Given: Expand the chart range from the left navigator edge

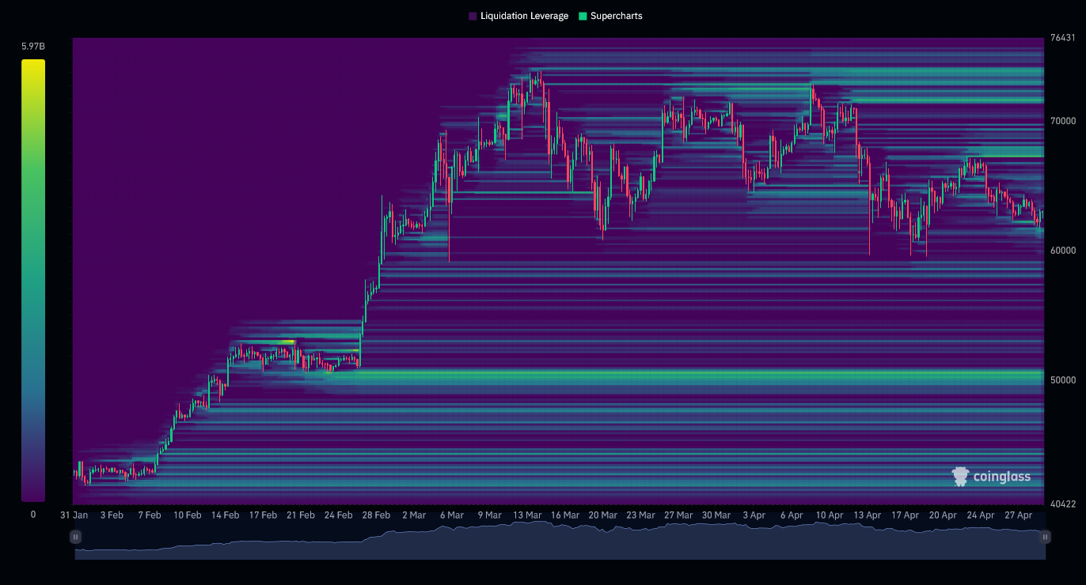Looking at the screenshot, I should click(x=76, y=537).
